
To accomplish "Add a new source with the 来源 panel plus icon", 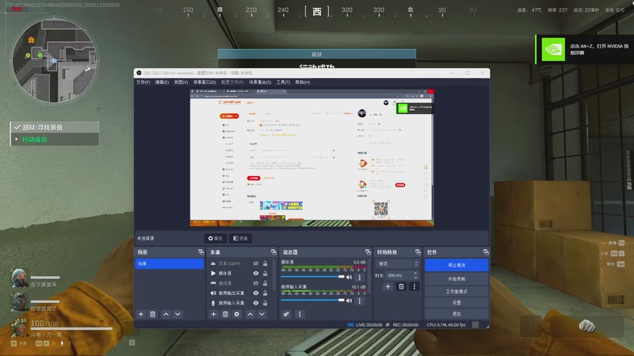I will click(213, 314).
